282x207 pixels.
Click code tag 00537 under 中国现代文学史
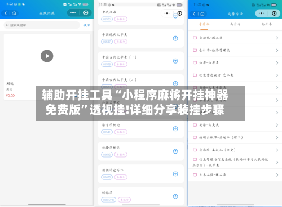pyautogui.click(x=107, y=42)
